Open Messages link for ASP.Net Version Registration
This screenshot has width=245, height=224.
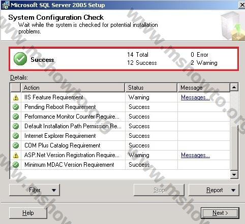click(x=195, y=155)
